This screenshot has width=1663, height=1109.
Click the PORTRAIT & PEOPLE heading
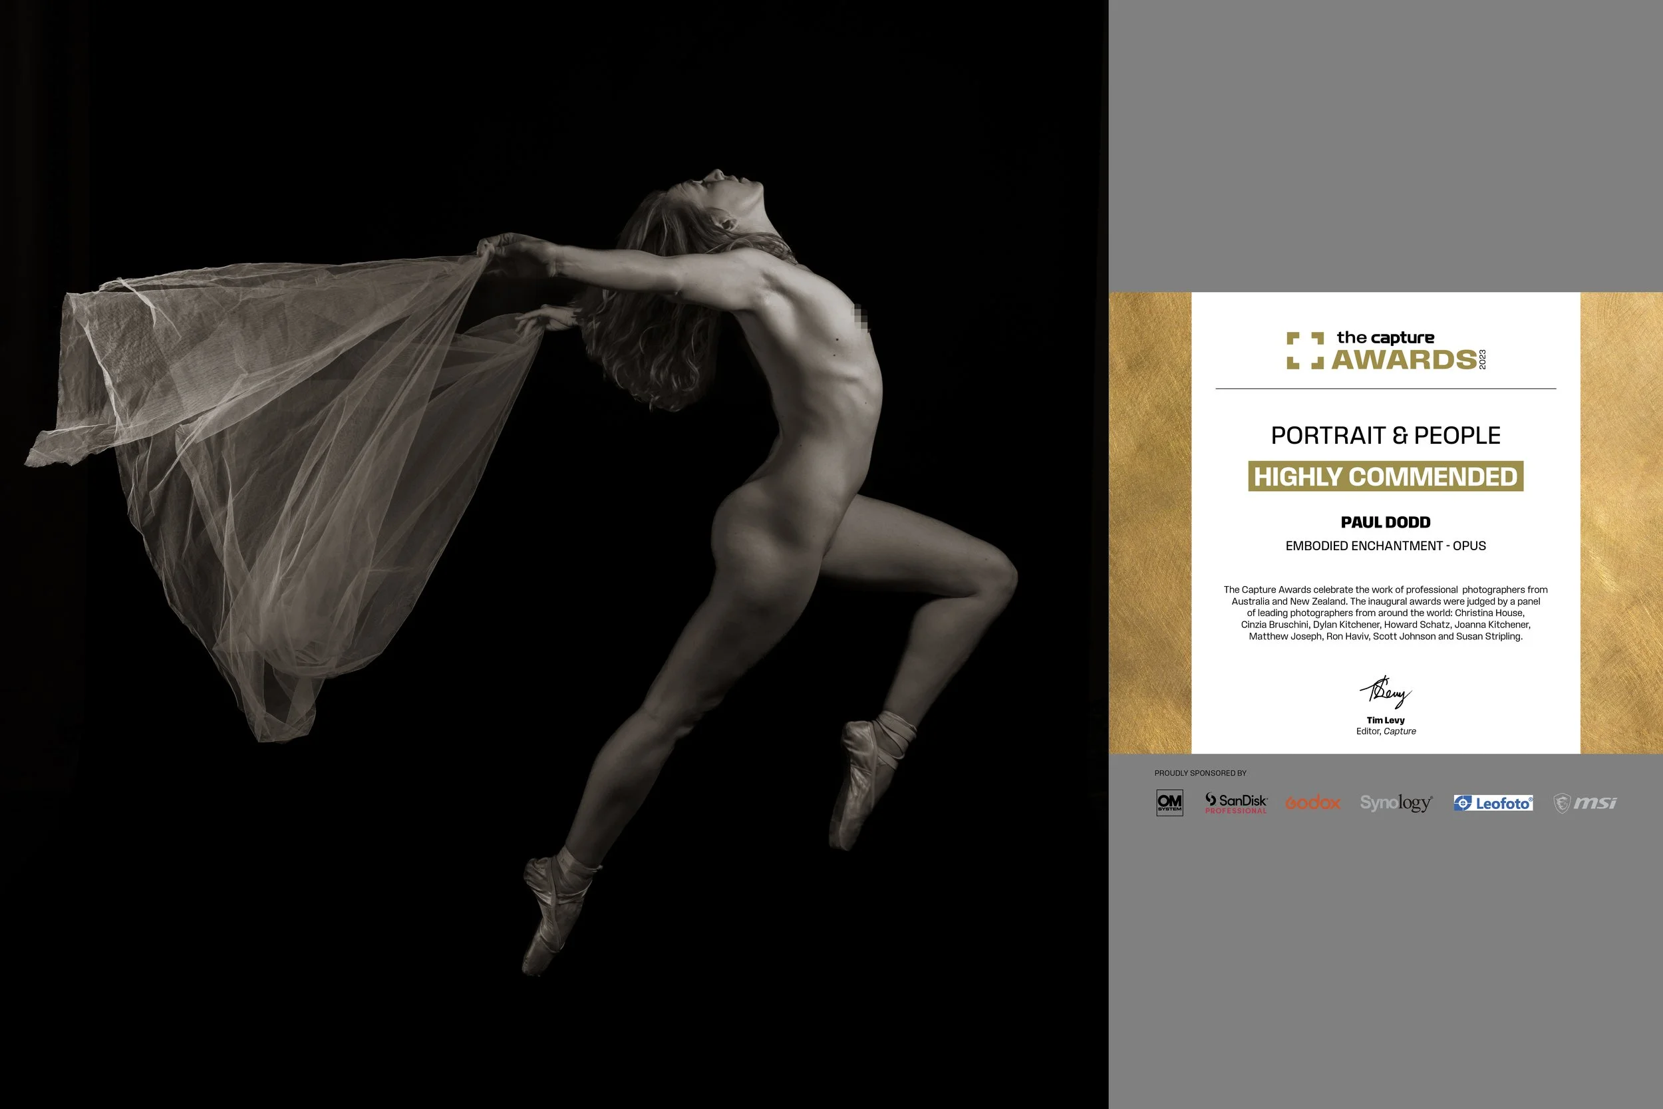click(x=1386, y=436)
